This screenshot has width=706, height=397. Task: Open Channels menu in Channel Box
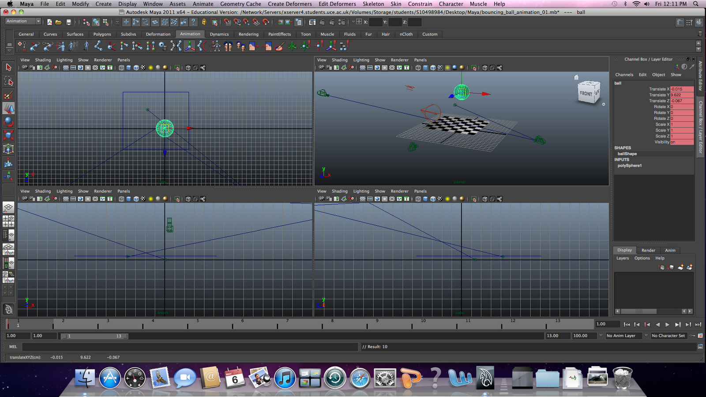[624, 75]
